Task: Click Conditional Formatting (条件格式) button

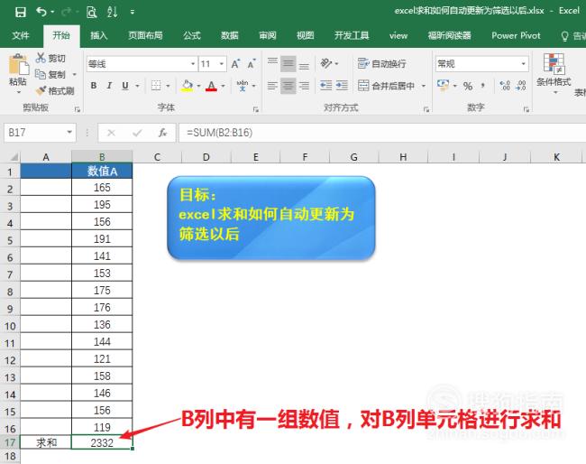Action: pos(554,73)
